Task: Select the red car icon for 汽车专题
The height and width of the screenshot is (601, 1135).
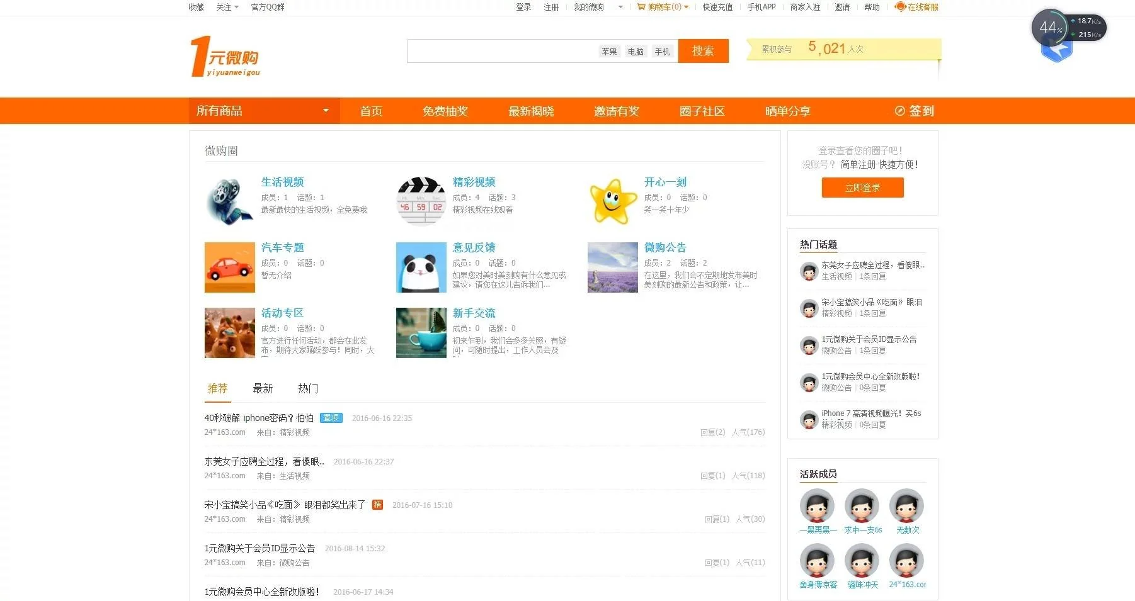Action: [x=229, y=267]
